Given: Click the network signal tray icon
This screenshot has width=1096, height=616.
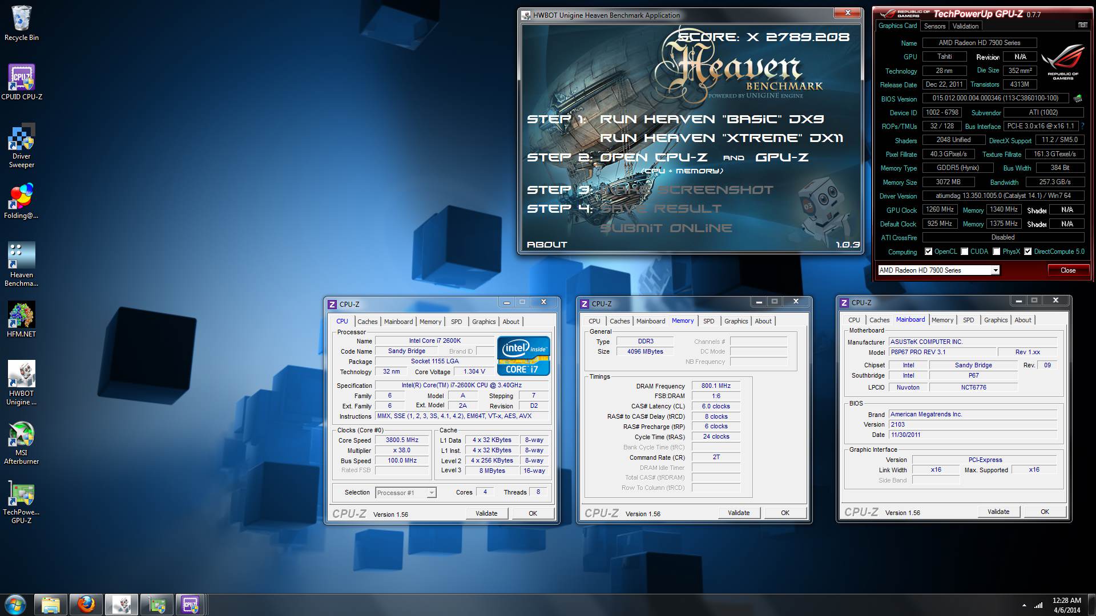Looking at the screenshot, I should coord(1038,605).
